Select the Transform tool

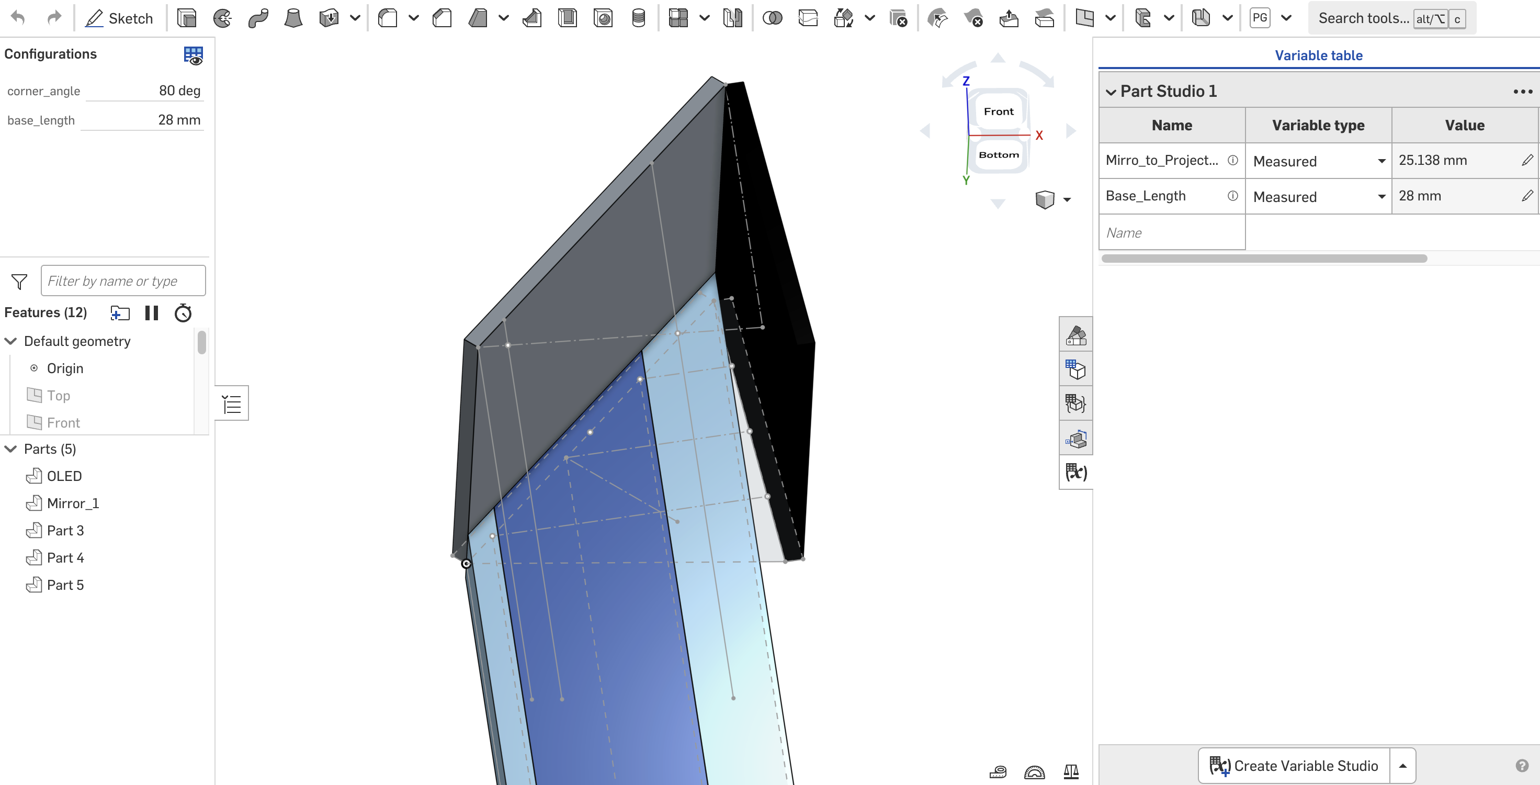844,18
